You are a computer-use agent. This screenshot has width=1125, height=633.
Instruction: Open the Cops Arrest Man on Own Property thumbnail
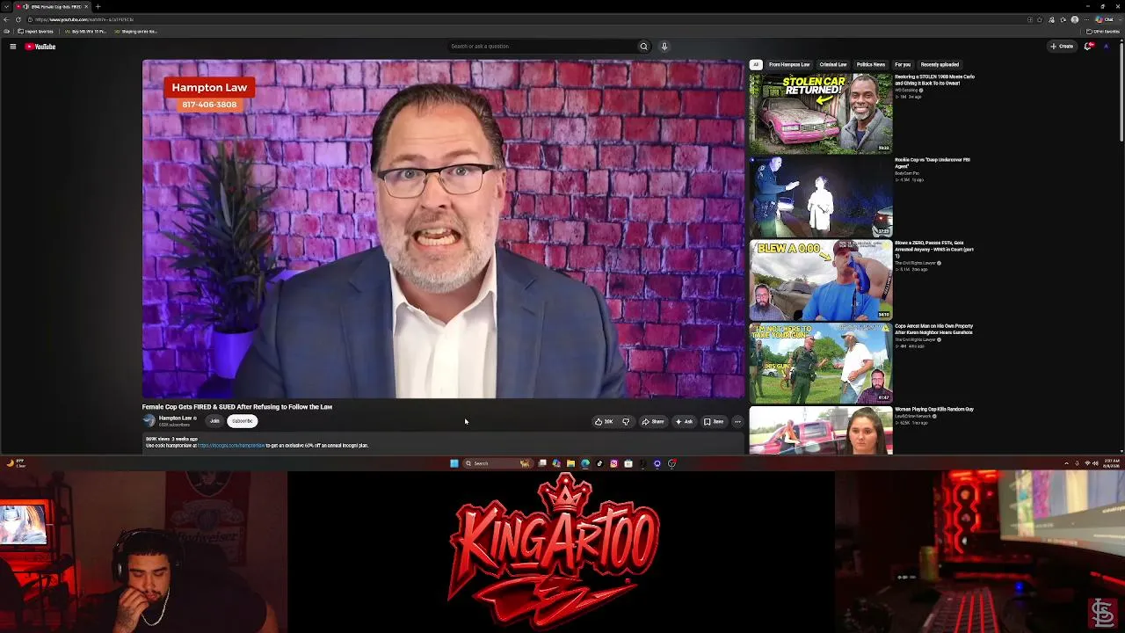coord(821,363)
